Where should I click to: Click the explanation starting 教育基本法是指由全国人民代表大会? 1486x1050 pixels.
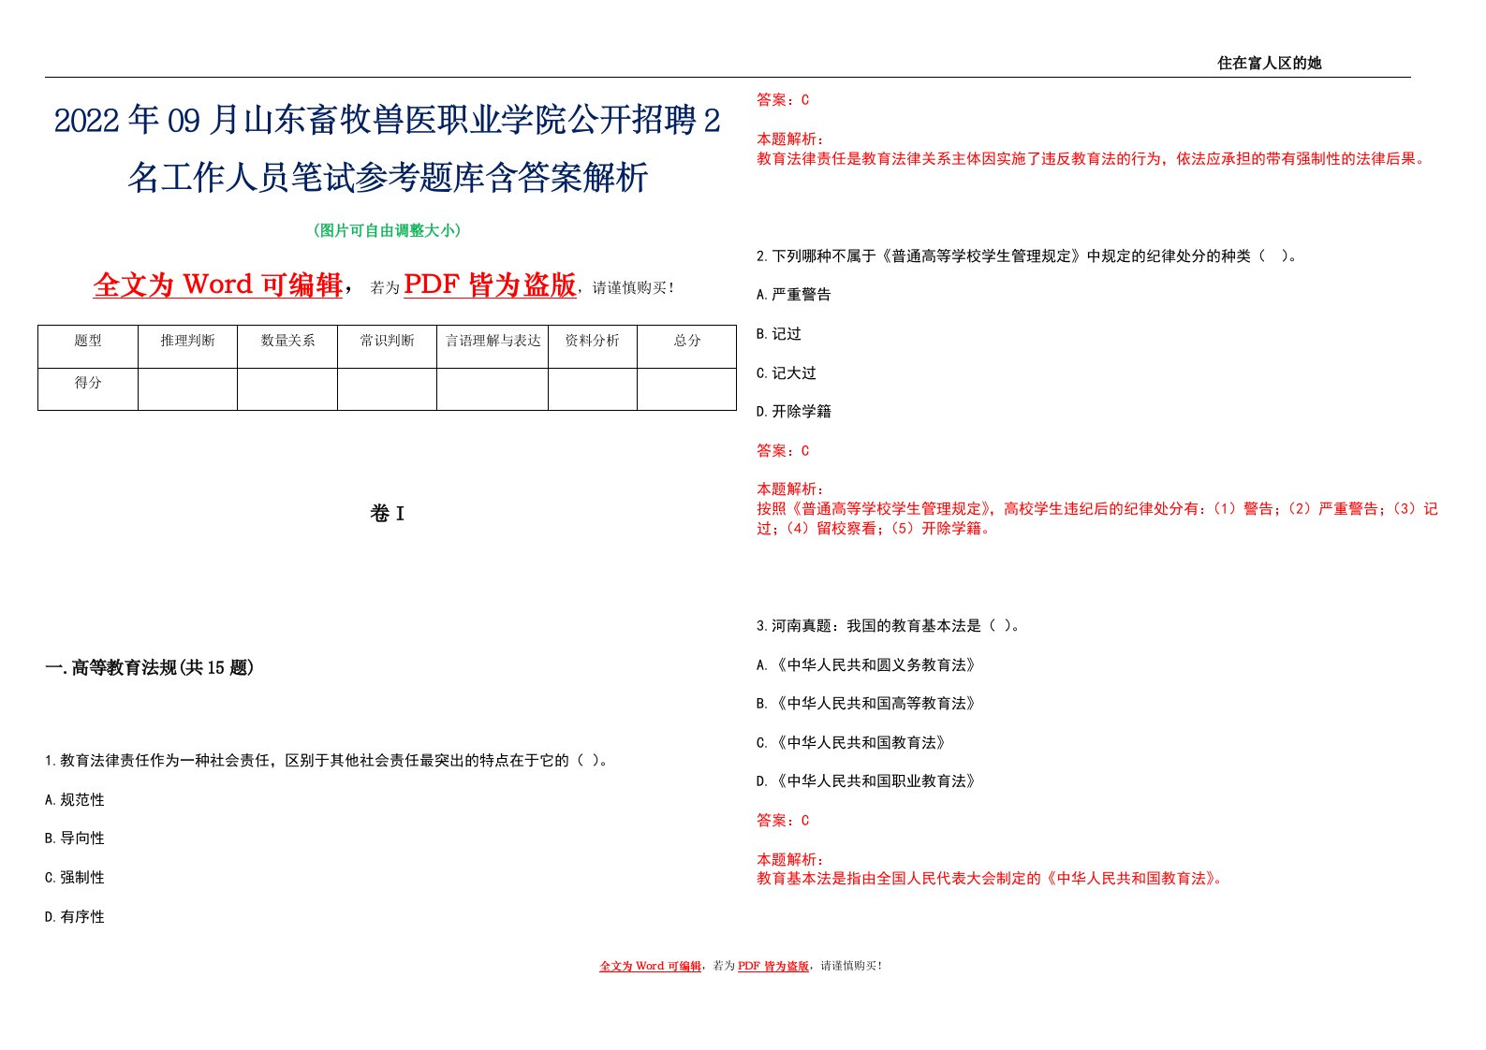click(x=991, y=879)
